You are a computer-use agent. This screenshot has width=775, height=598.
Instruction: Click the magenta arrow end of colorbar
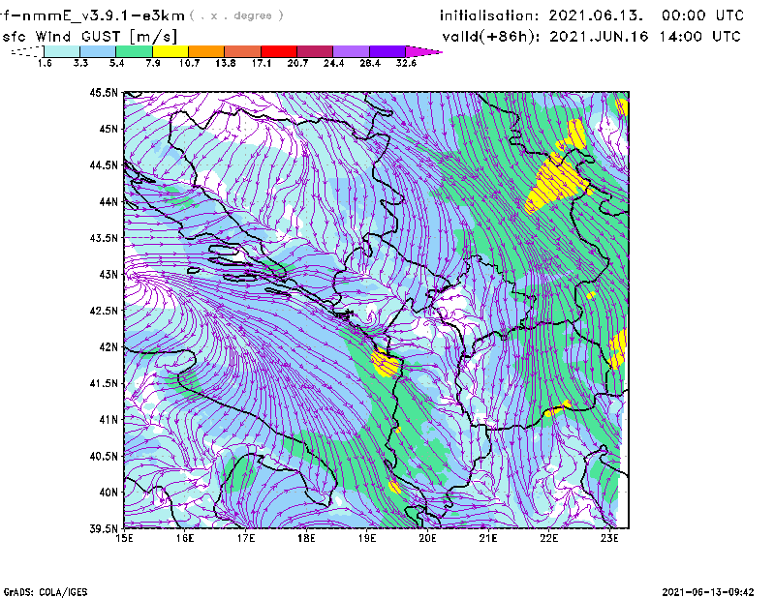pos(423,51)
